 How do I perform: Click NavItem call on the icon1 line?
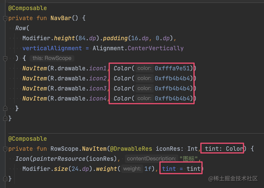[x=35, y=68]
